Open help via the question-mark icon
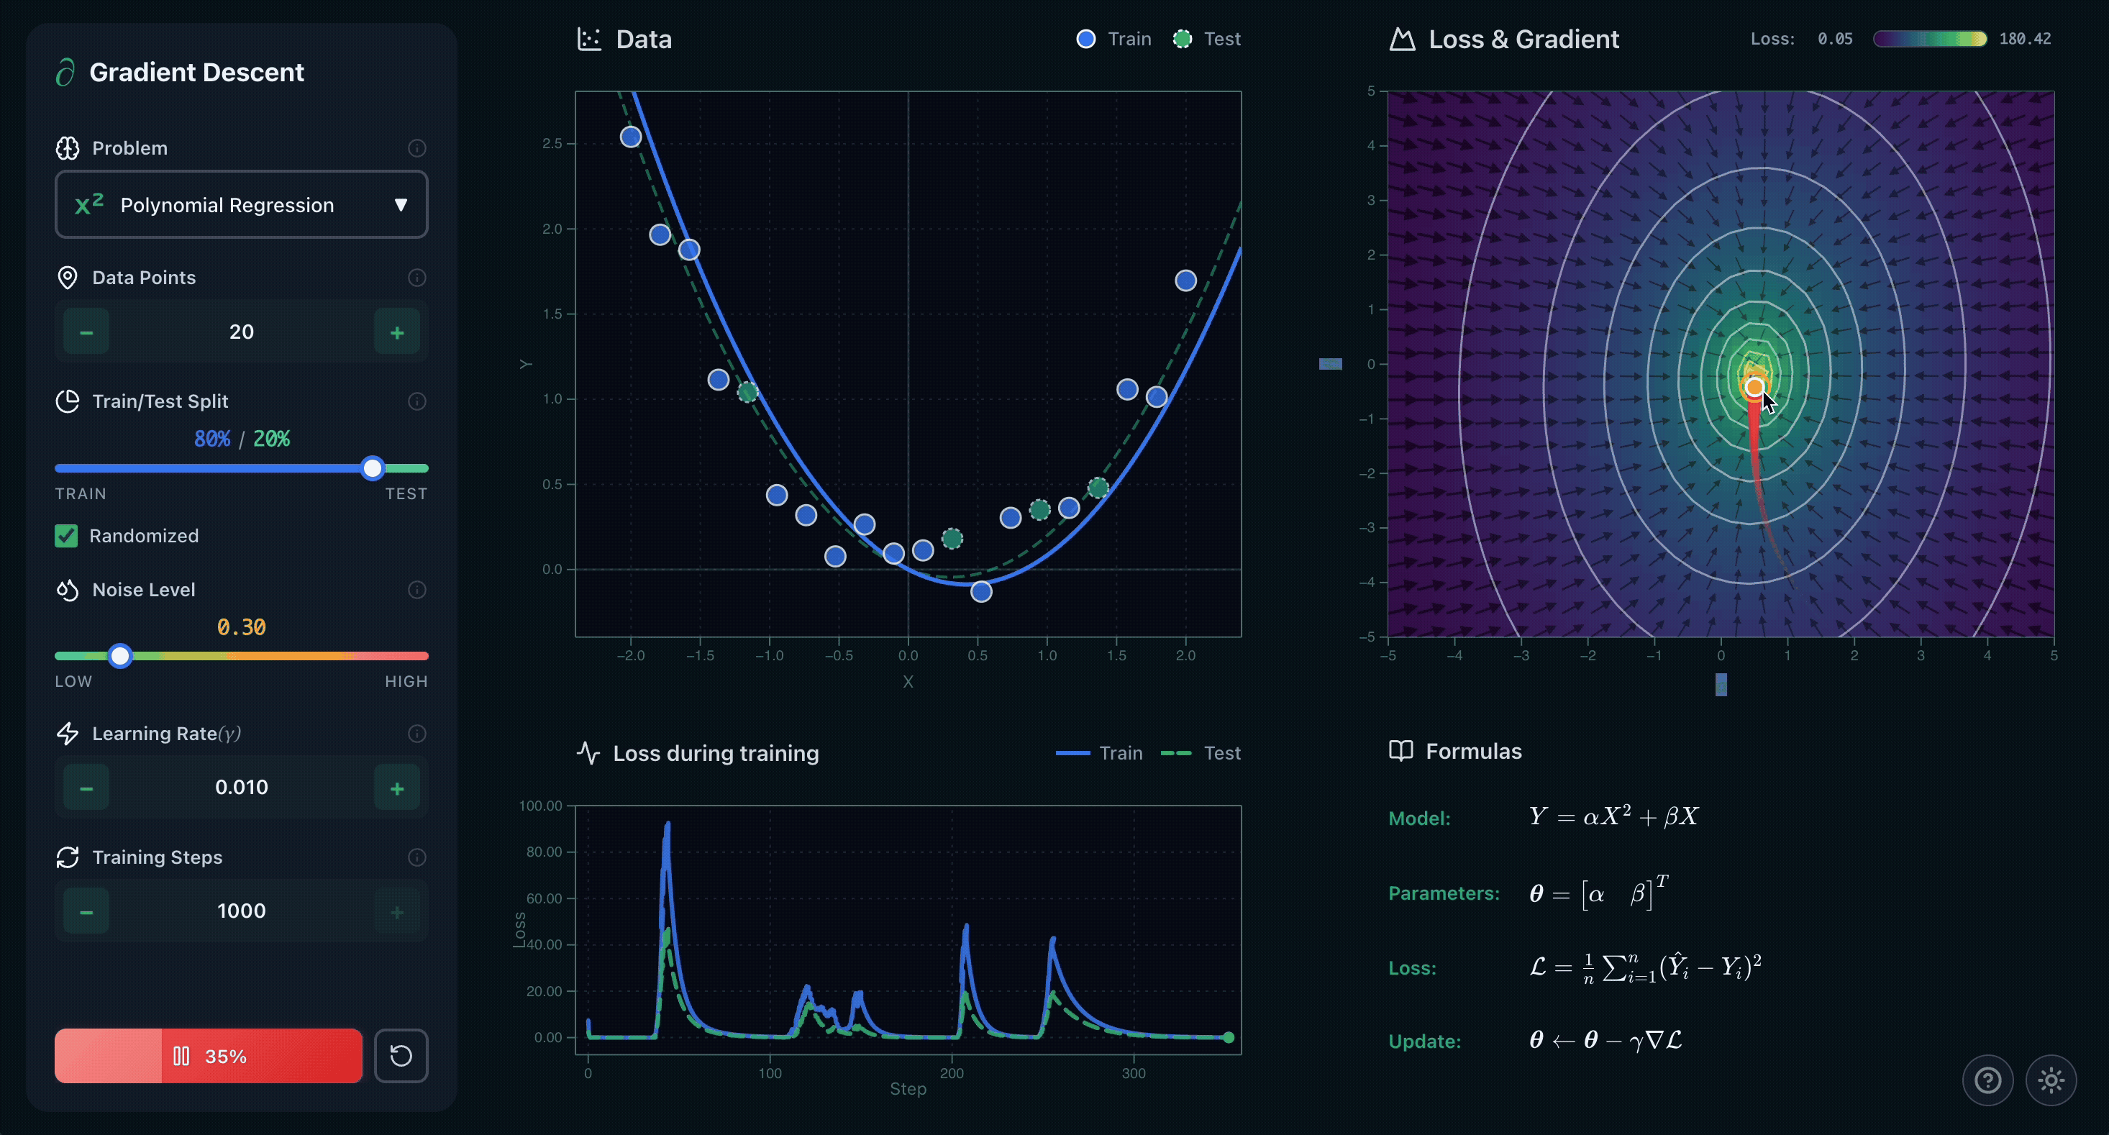This screenshot has width=2109, height=1135. [x=1988, y=1080]
